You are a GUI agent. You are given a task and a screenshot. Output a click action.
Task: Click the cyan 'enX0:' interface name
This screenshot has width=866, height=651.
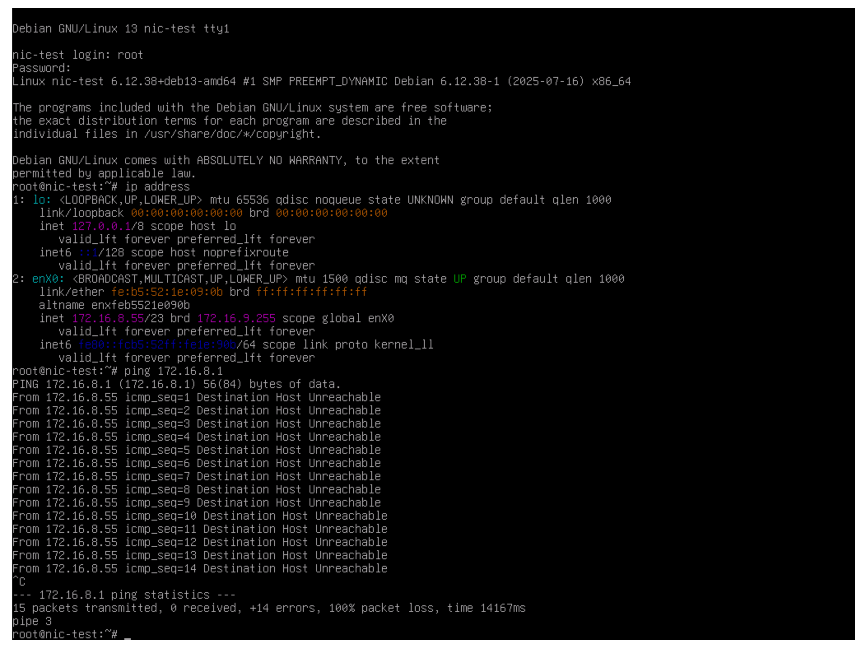(48, 279)
